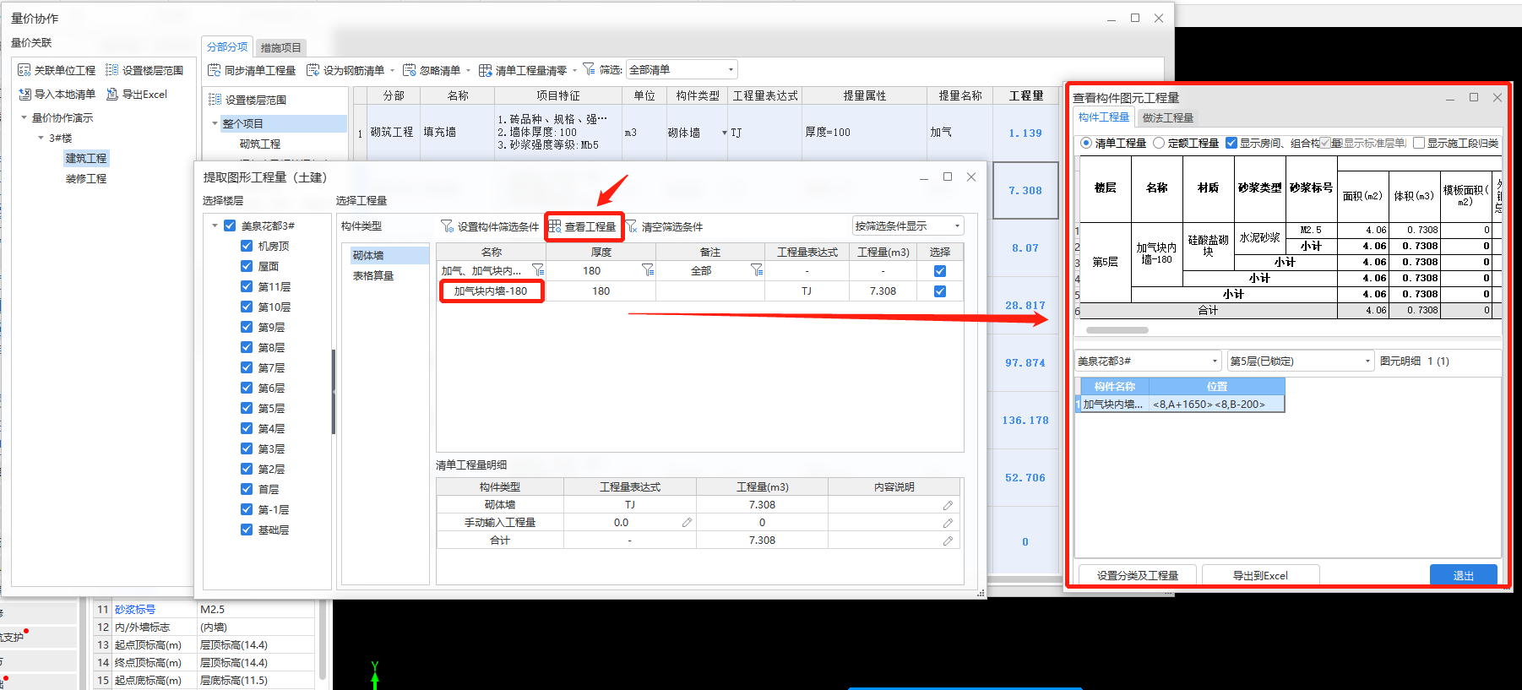Click filter icon in 名称 filter cell
The width and height of the screenshot is (1522, 690).
tap(538, 270)
